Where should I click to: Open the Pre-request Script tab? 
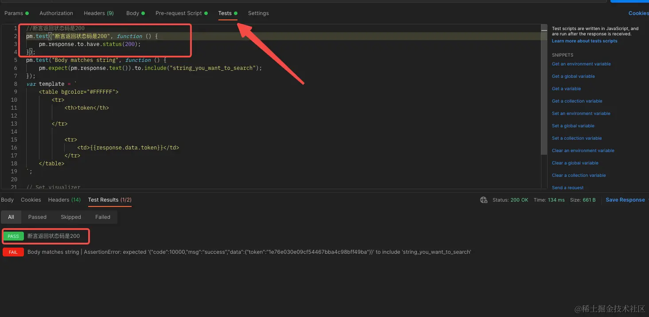(x=181, y=13)
